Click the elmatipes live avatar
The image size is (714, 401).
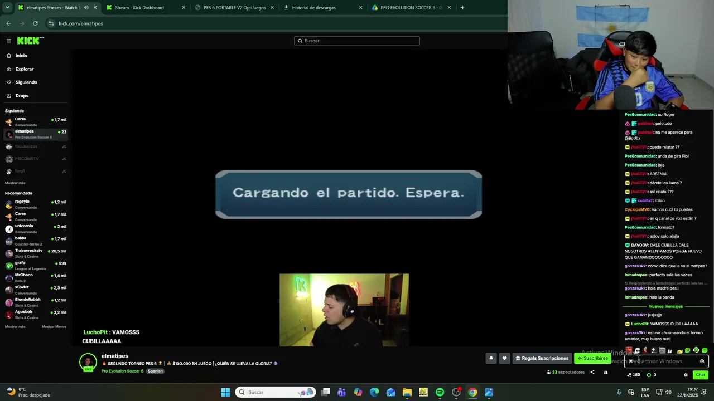tap(88, 362)
